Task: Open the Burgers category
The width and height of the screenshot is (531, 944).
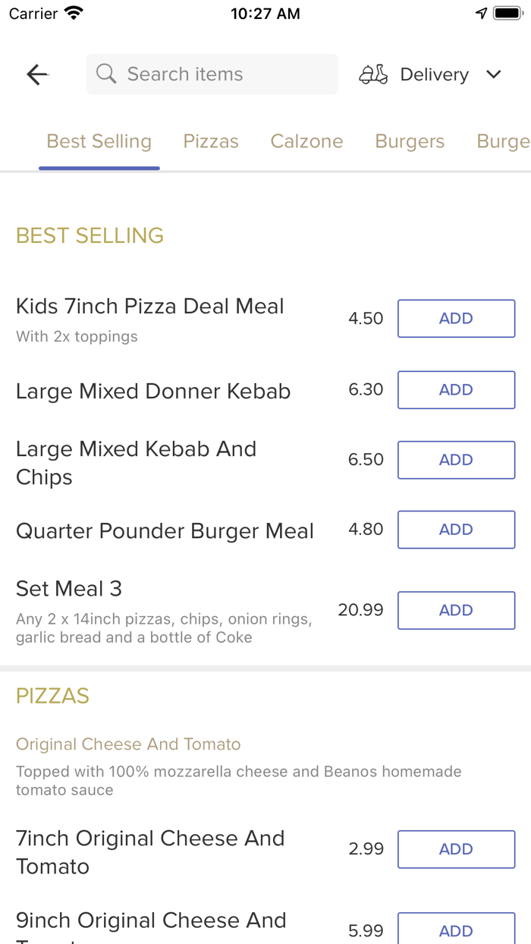Action: pos(410,141)
